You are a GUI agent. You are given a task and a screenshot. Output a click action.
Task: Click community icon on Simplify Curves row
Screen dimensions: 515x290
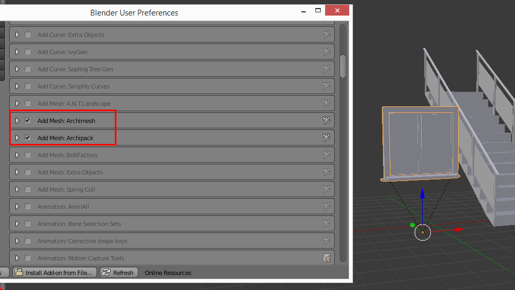tap(326, 86)
